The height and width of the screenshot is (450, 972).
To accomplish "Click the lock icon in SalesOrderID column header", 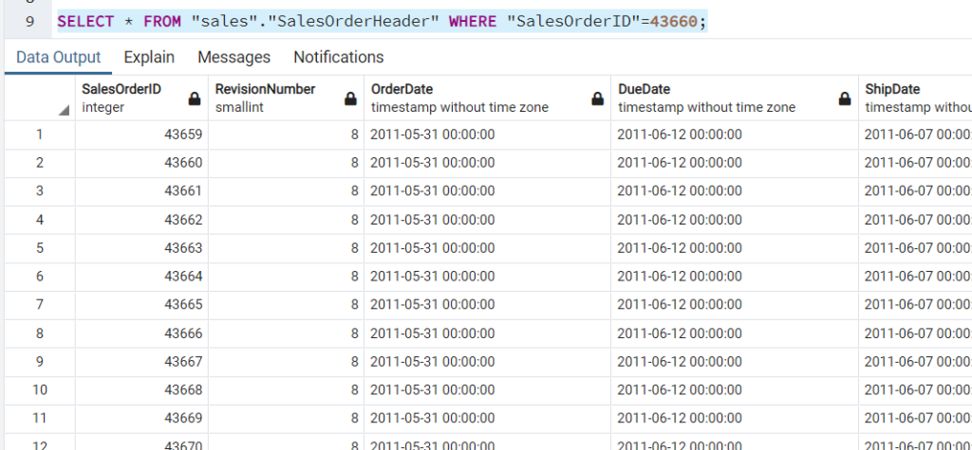I will pyautogui.click(x=194, y=99).
